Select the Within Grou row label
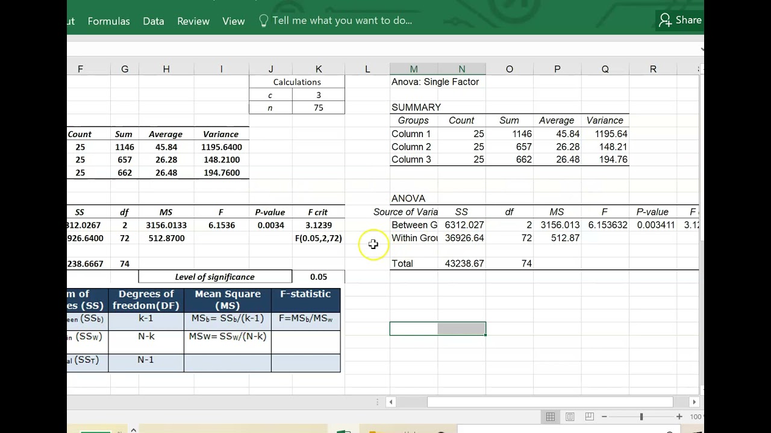The width and height of the screenshot is (771, 433). (414, 238)
